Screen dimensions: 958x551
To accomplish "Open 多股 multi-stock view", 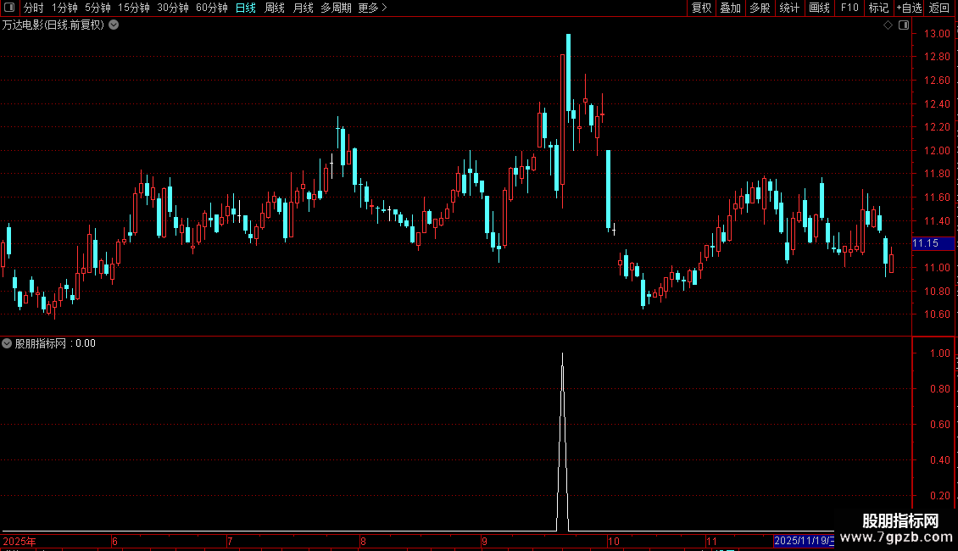I will 760,8.
